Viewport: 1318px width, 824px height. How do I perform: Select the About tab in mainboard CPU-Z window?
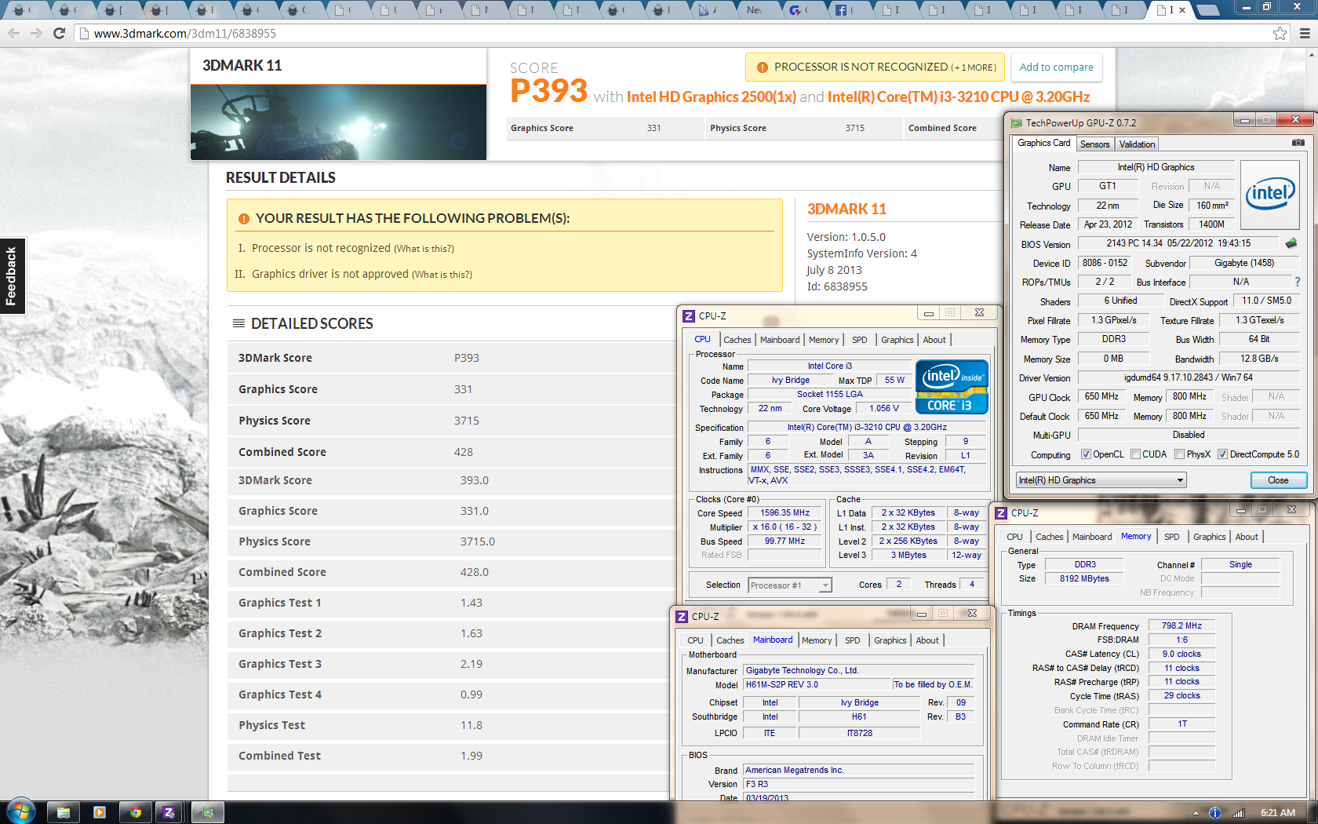(x=927, y=640)
